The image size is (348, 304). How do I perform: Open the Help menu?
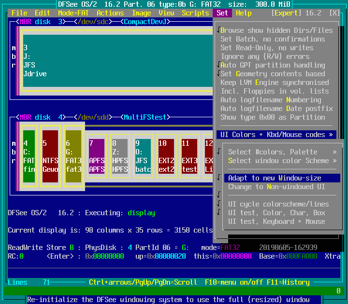pyautogui.click(x=244, y=13)
